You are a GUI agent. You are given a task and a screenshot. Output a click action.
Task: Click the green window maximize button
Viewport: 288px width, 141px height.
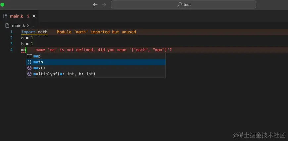(x=2, y=5)
